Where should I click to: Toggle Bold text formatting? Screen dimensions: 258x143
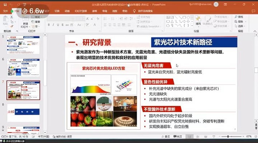pyautogui.click(x=49, y=25)
